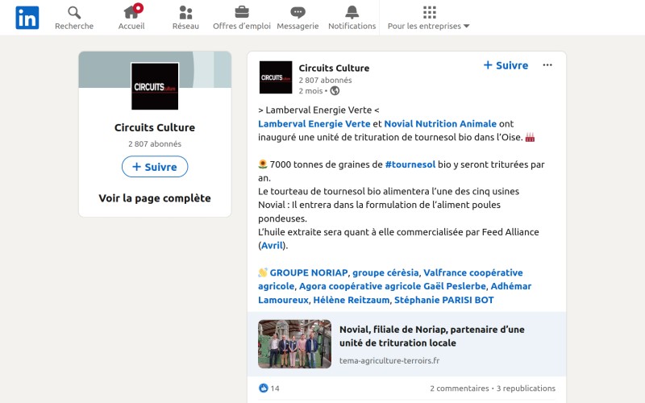The height and width of the screenshot is (403, 645).
Task: Open article titled Novial, filiale de Noriap
Action: click(x=432, y=336)
